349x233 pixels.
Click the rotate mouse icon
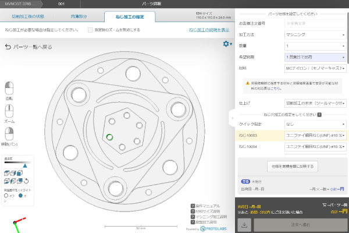(10, 88)
